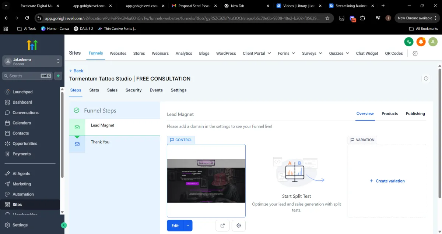This screenshot has width=442, height=234.
Task: Open Marketing in sidebar
Action: pos(21,184)
